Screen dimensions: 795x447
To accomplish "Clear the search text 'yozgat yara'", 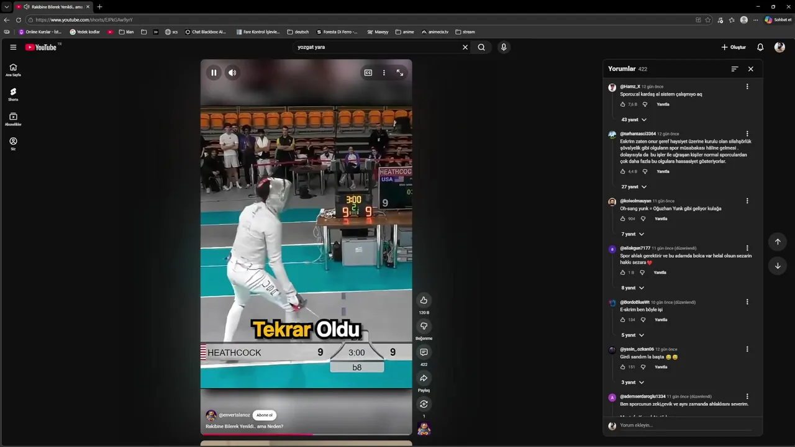I will [465, 47].
